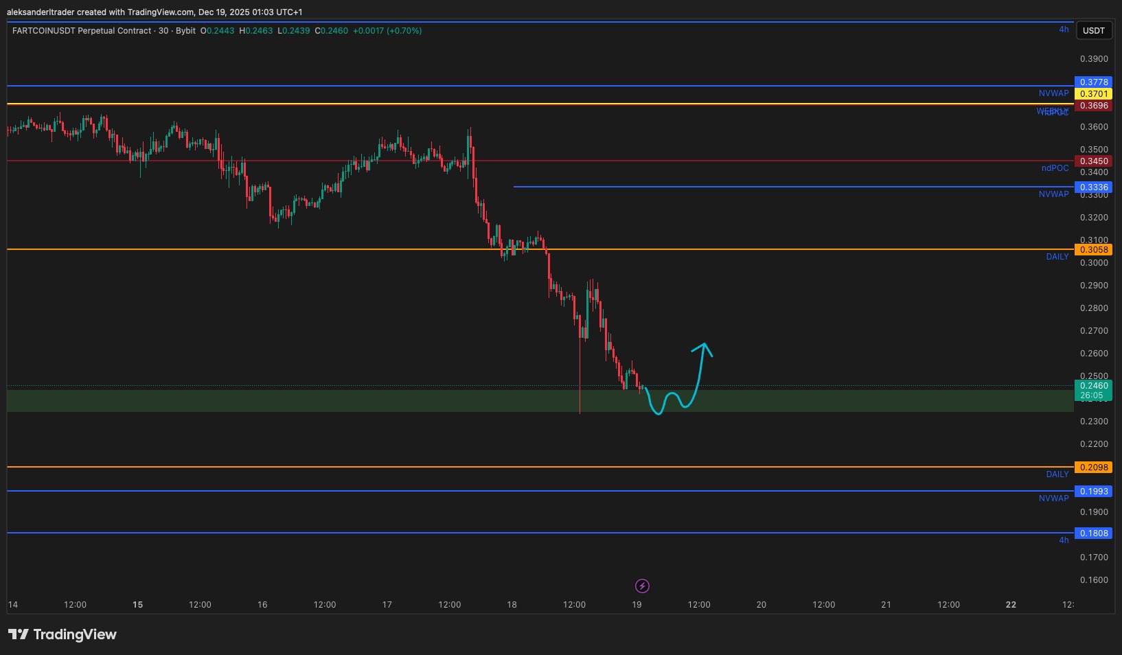Image resolution: width=1122 pixels, height=655 pixels.
Task: Click the close value C0.2460
Action: coord(332,31)
